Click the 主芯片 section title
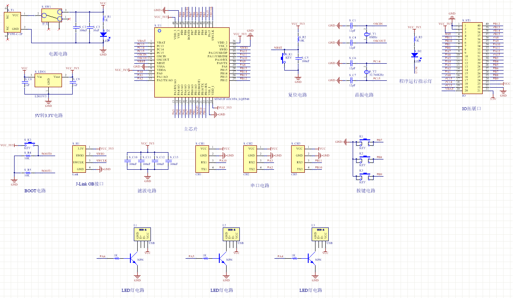513x298 pixels. (190, 129)
